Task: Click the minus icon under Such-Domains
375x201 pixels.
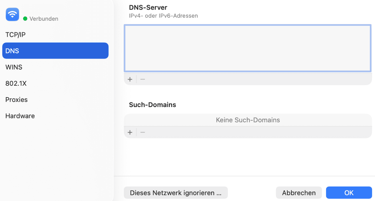Action: point(142,132)
